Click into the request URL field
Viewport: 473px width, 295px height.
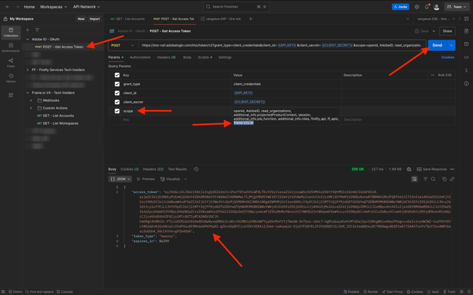(282, 45)
